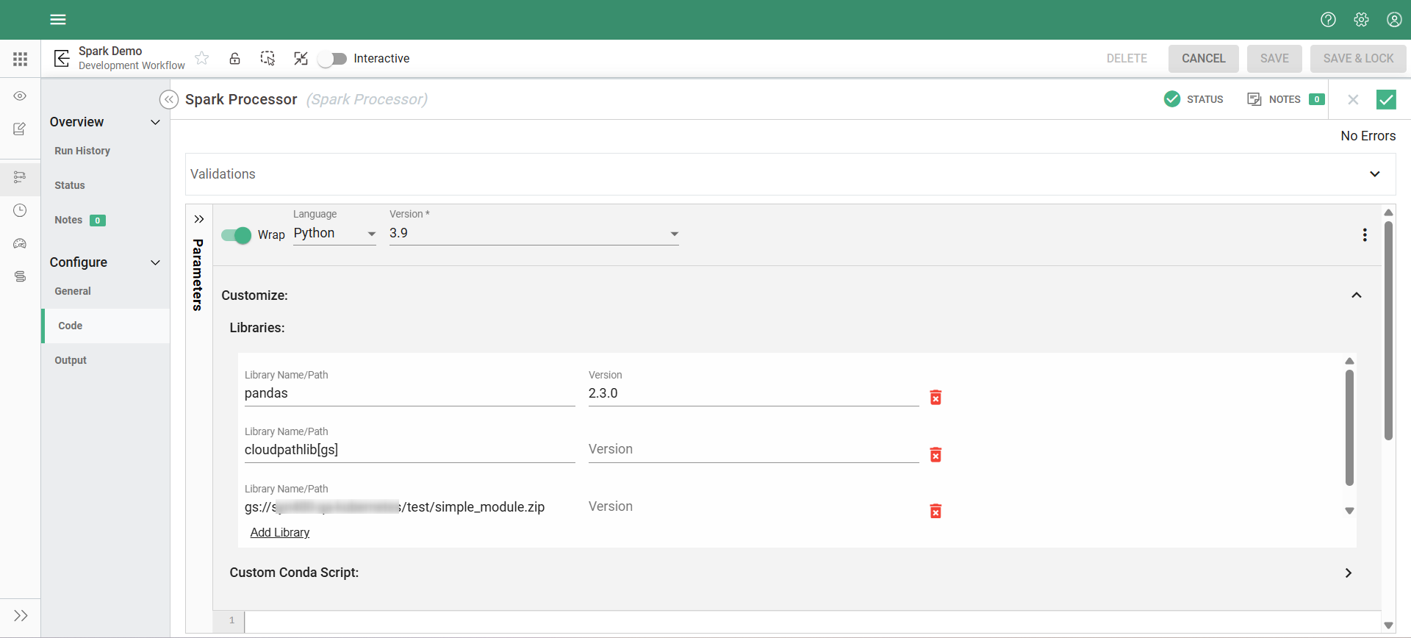1411x638 pixels.
Task: Open Run History in Overview section
Action: pyautogui.click(x=82, y=151)
